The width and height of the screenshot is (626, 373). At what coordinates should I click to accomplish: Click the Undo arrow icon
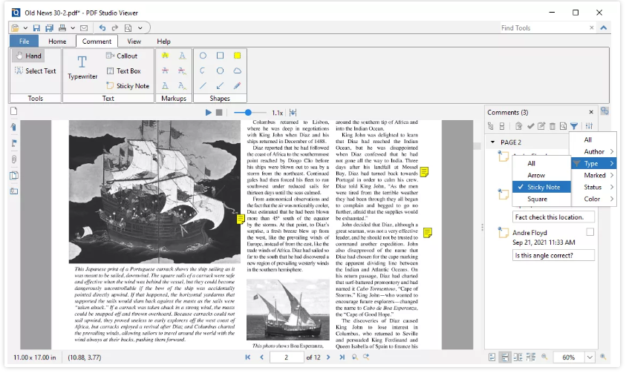102,28
